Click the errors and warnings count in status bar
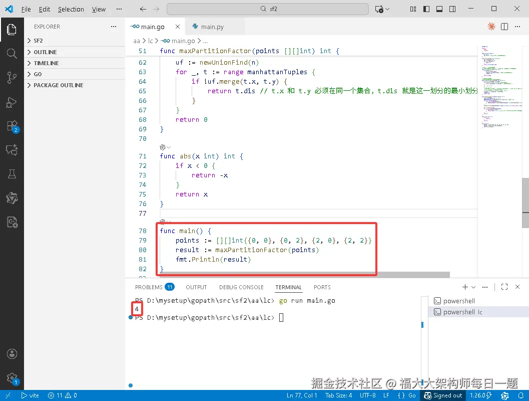The height and width of the screenshot is (401, 529). point(63,395)
